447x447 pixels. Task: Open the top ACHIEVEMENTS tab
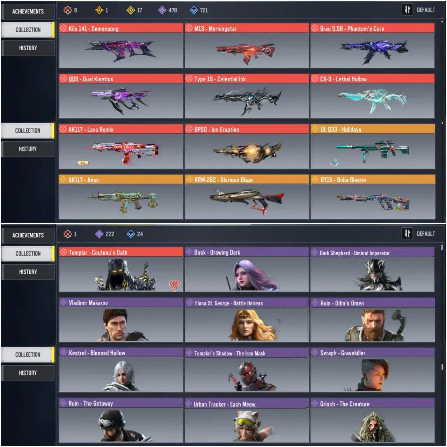tap(28, 12)
